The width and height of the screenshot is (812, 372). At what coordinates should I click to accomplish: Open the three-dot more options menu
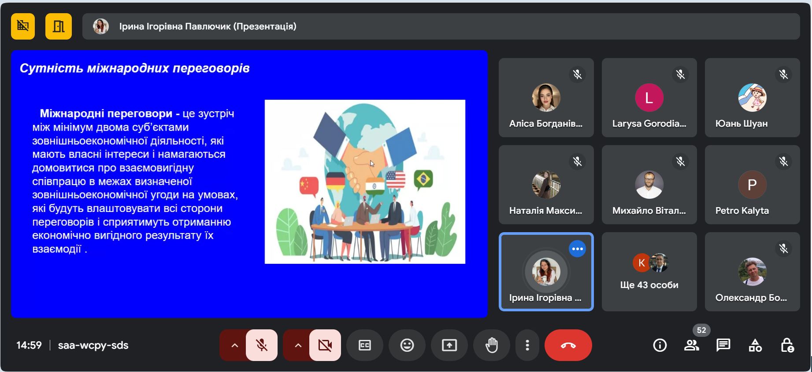(527, 345)
